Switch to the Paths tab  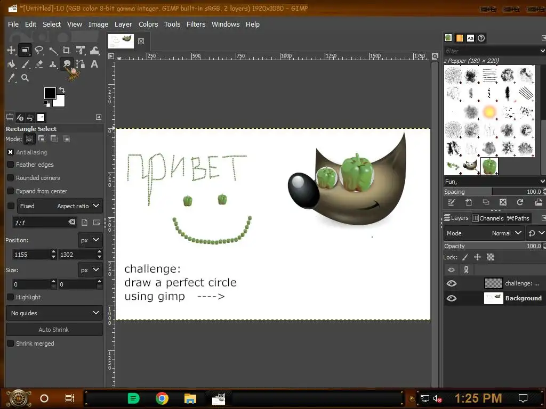(x=518, y=218)
